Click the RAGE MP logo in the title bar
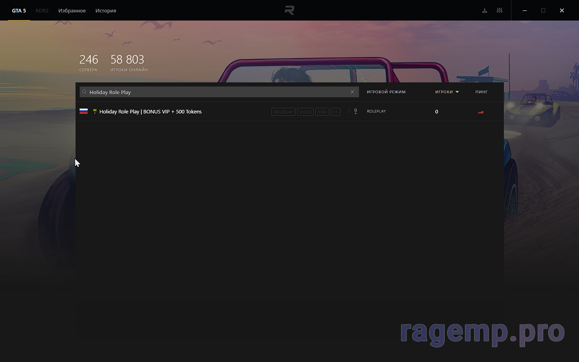 click(x=289, y=10)
